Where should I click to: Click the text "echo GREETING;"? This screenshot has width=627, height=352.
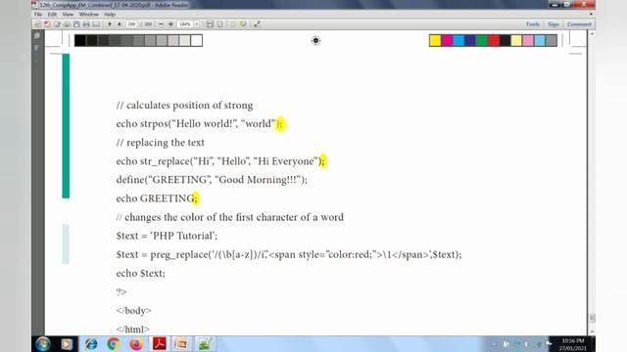point(157,198)
